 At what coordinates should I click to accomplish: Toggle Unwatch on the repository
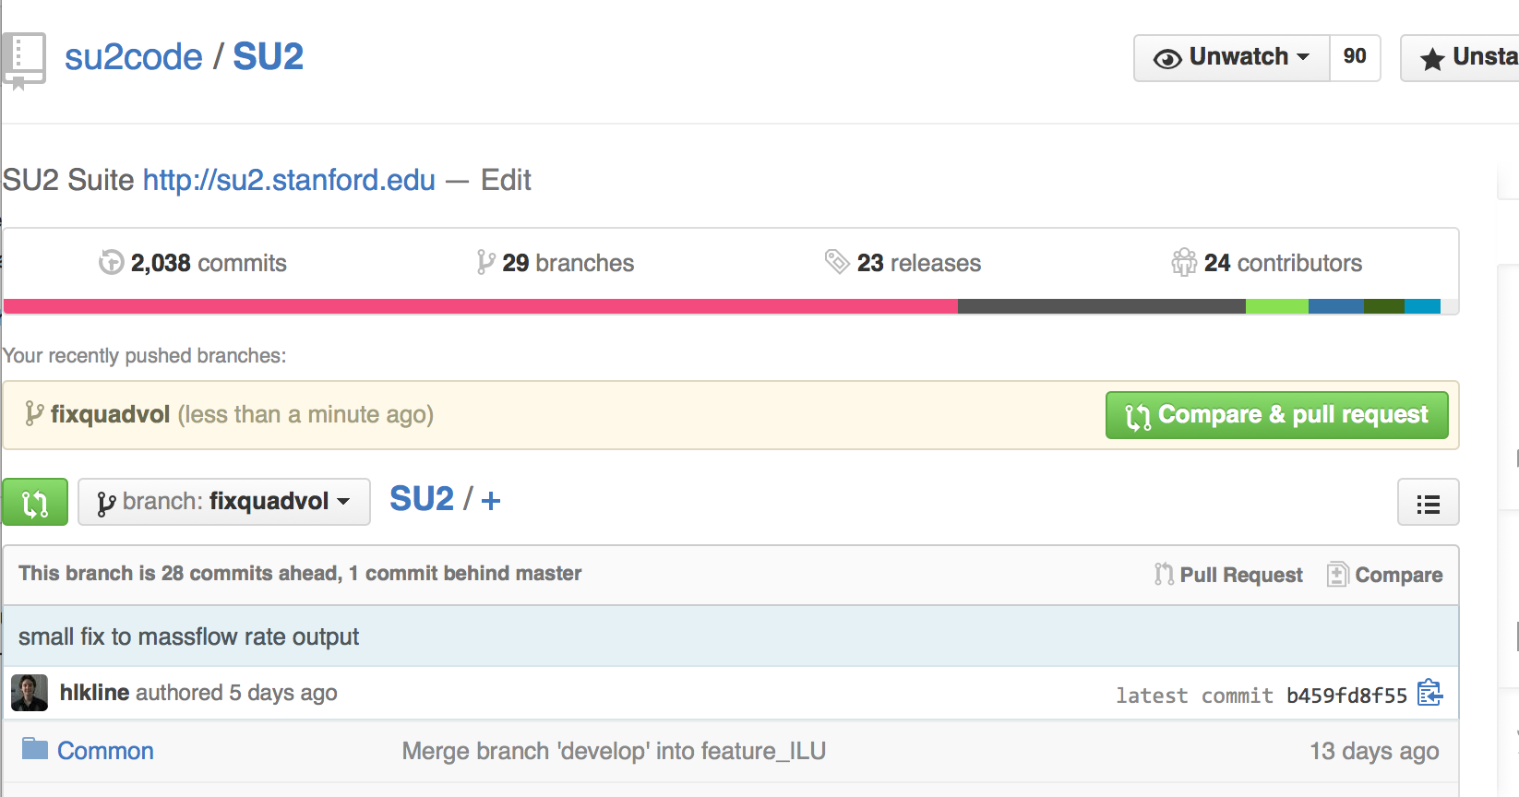click(1232, 57)
